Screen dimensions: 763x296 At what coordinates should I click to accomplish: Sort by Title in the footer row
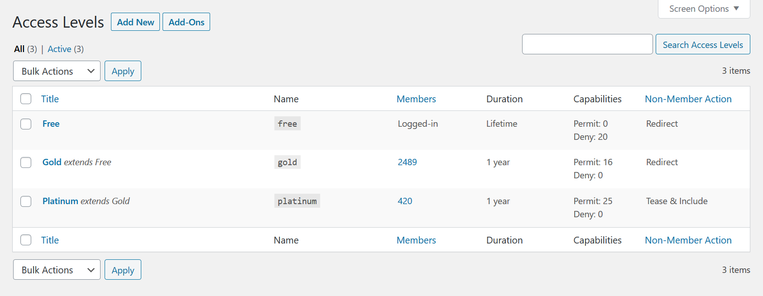[50, 240]
